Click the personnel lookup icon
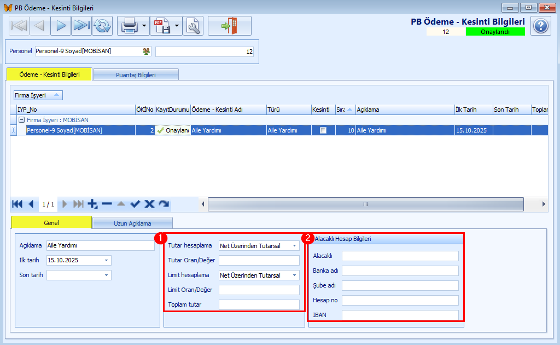 pyautogui.click(x=146, y=51)
